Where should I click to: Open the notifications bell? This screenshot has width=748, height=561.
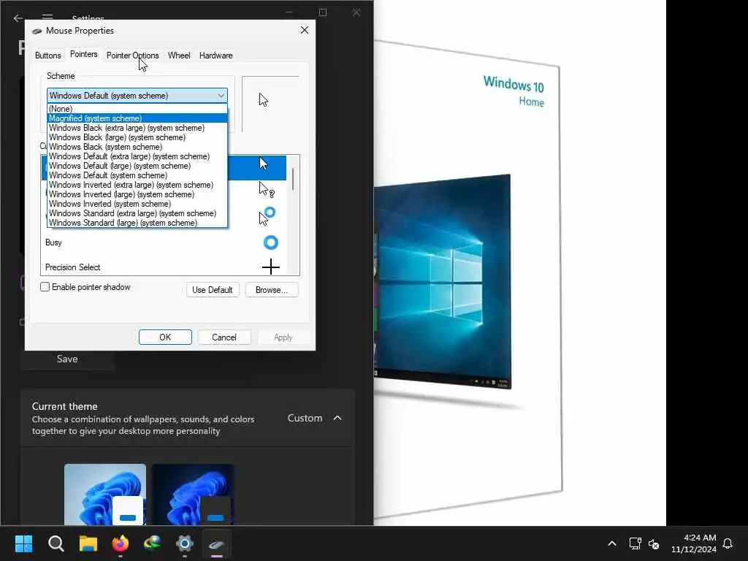728,543
